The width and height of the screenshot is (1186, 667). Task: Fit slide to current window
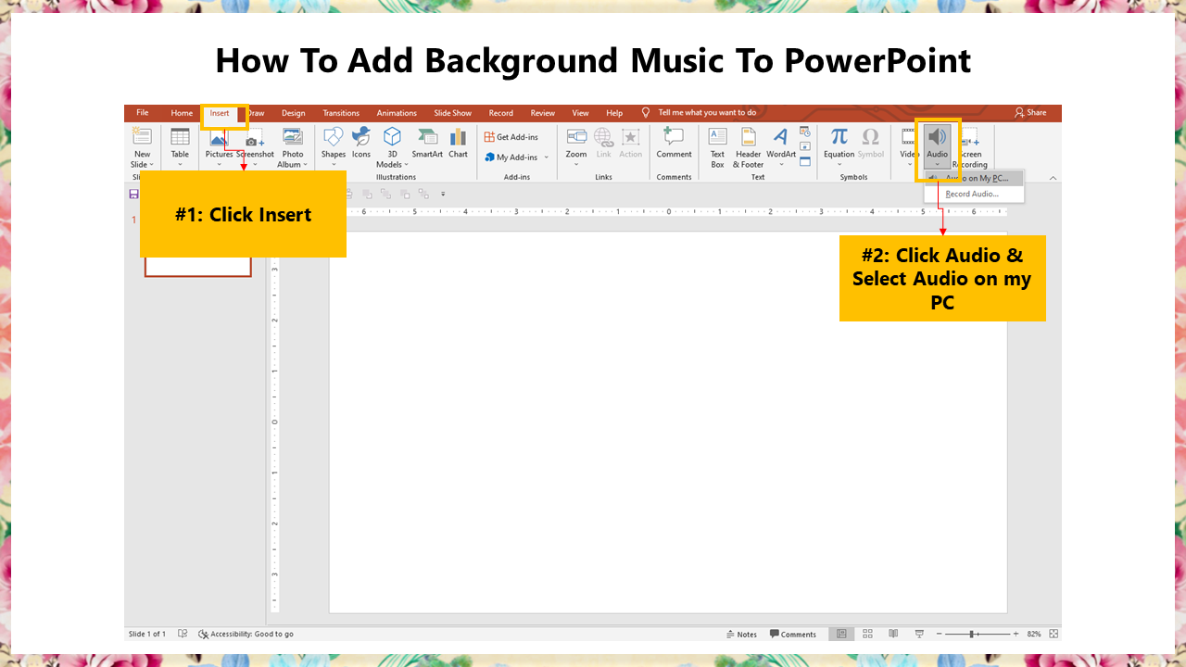[1053, 634]
